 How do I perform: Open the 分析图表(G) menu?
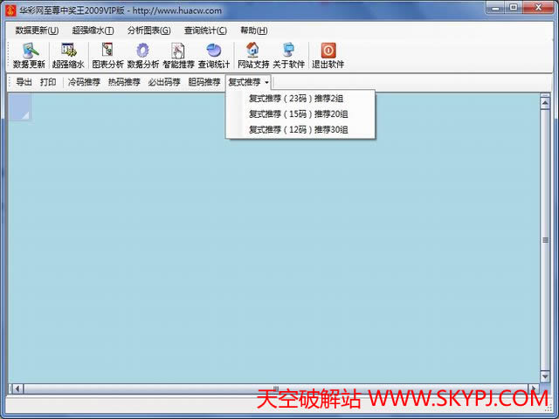tap(148, 31)
